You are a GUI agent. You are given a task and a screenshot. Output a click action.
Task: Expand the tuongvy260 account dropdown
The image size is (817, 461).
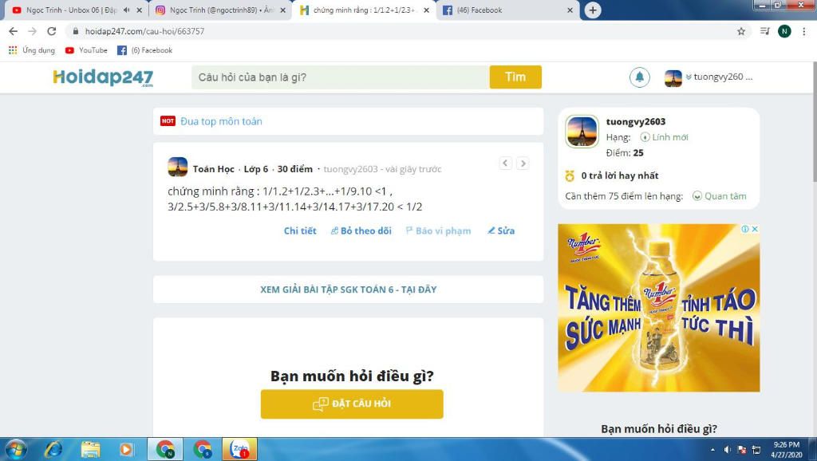[719, 77]
